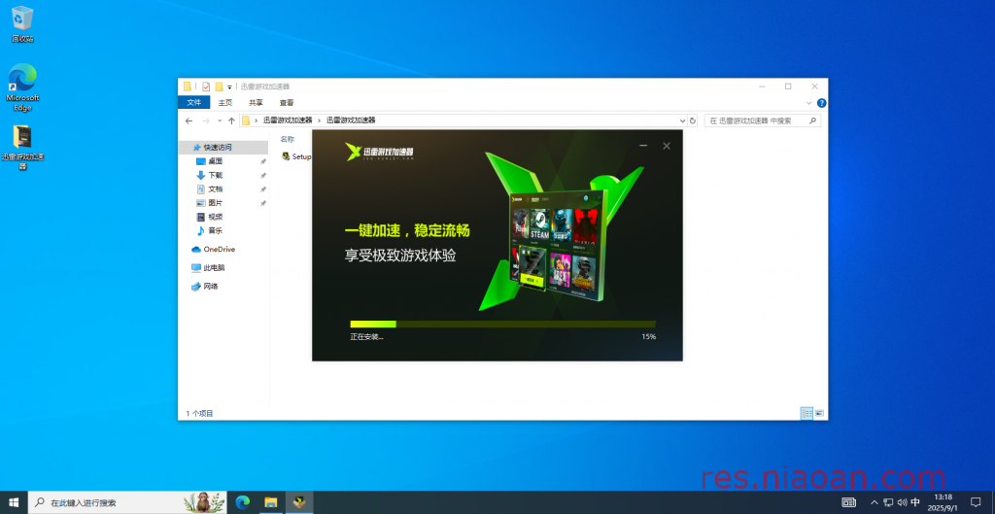Open the notification center
This screenshot has width=995, height=514.
click(x=976, y=502)
